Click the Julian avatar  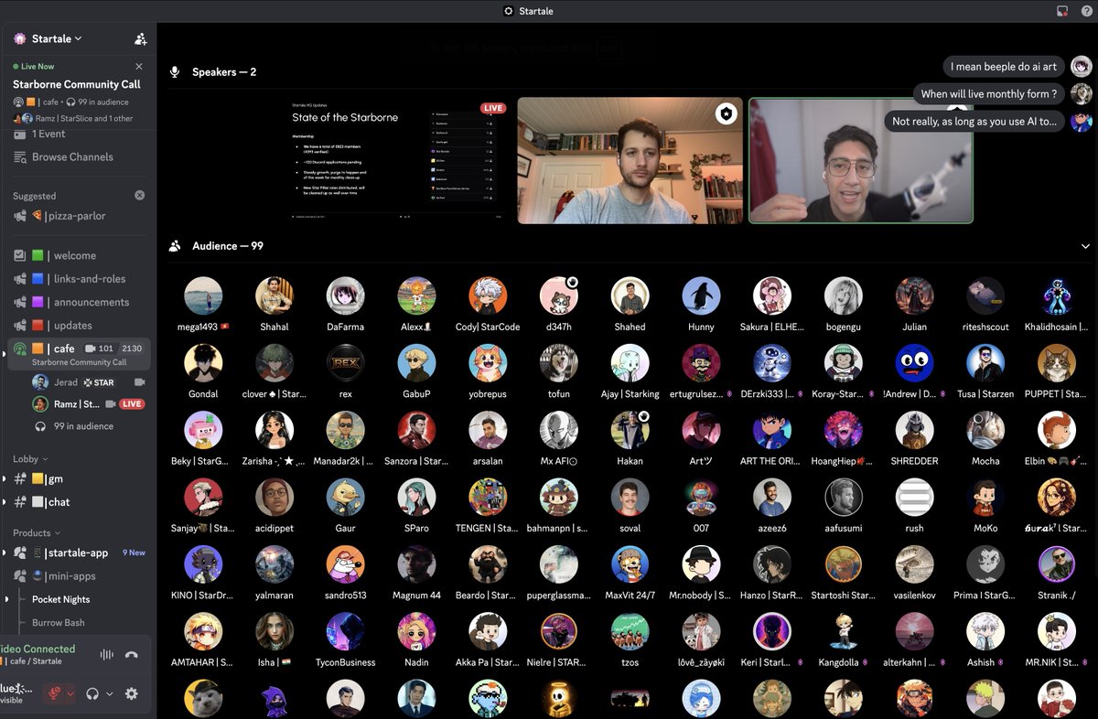(914, 296)
